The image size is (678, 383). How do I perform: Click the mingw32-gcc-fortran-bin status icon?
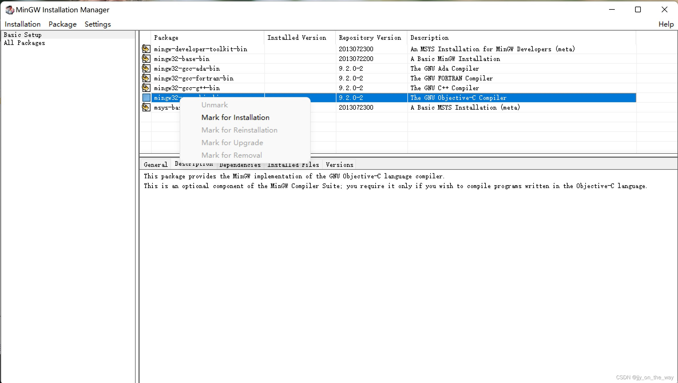(x=146, y=78)
